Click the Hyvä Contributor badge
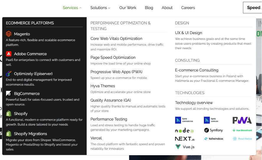The width and height of the screenshot is (262, 160). pos(184,120)
